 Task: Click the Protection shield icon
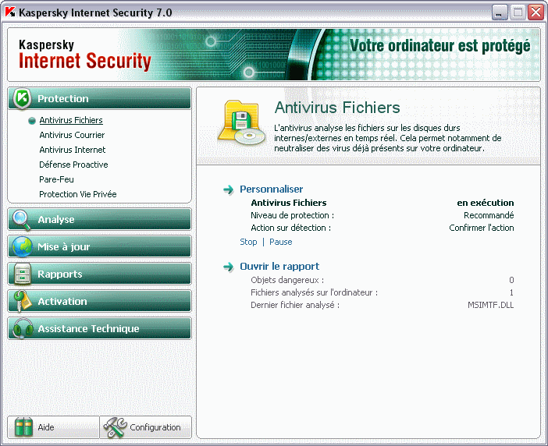[23, 98]
